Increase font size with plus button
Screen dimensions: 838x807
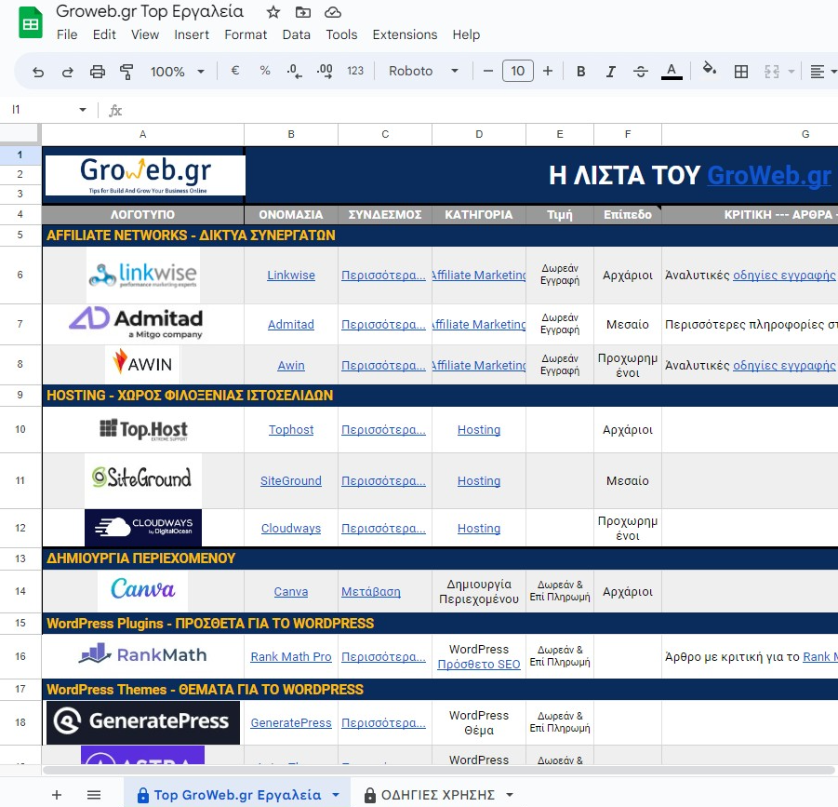click(548, 71)
